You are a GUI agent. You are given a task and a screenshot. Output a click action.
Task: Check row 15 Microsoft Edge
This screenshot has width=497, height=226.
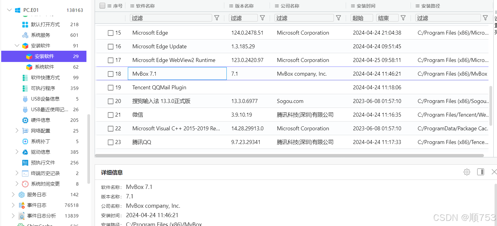[111, 33]
